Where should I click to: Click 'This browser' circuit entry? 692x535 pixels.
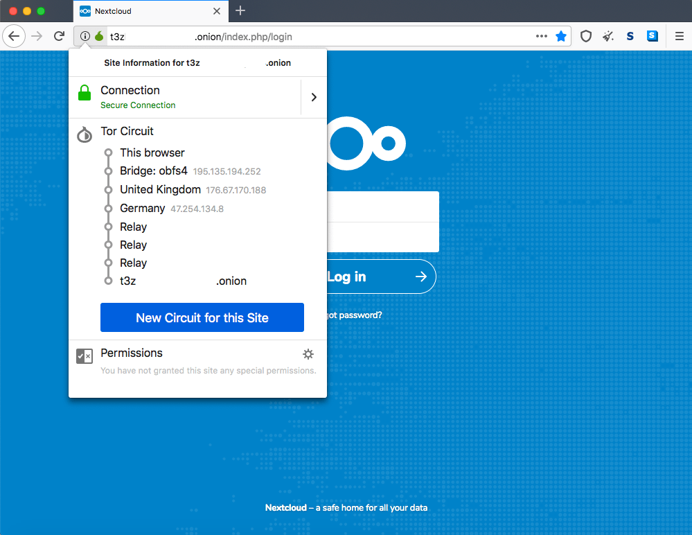152,152
